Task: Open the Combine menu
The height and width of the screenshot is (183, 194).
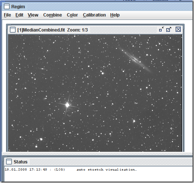Action: click(52, 15)
